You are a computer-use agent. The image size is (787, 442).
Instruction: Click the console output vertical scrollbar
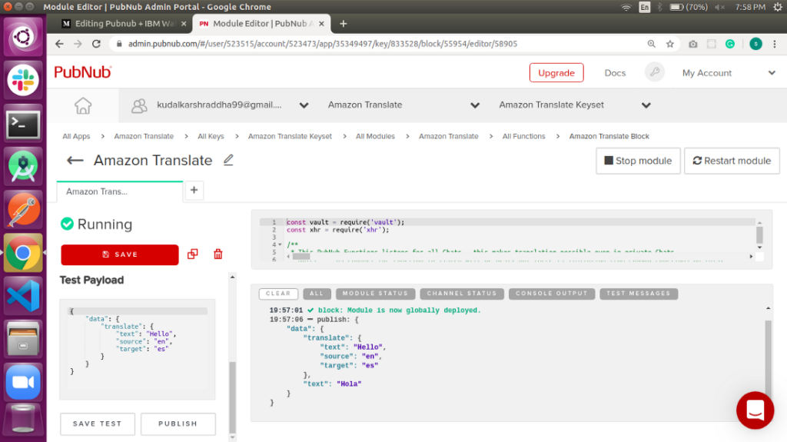(x=768, y=357)
